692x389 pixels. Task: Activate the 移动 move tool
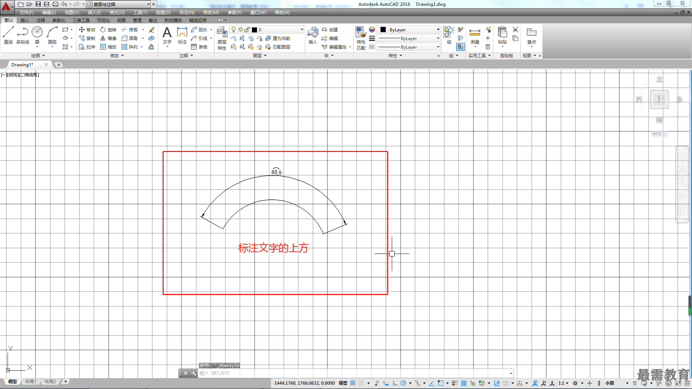(87, 30)
